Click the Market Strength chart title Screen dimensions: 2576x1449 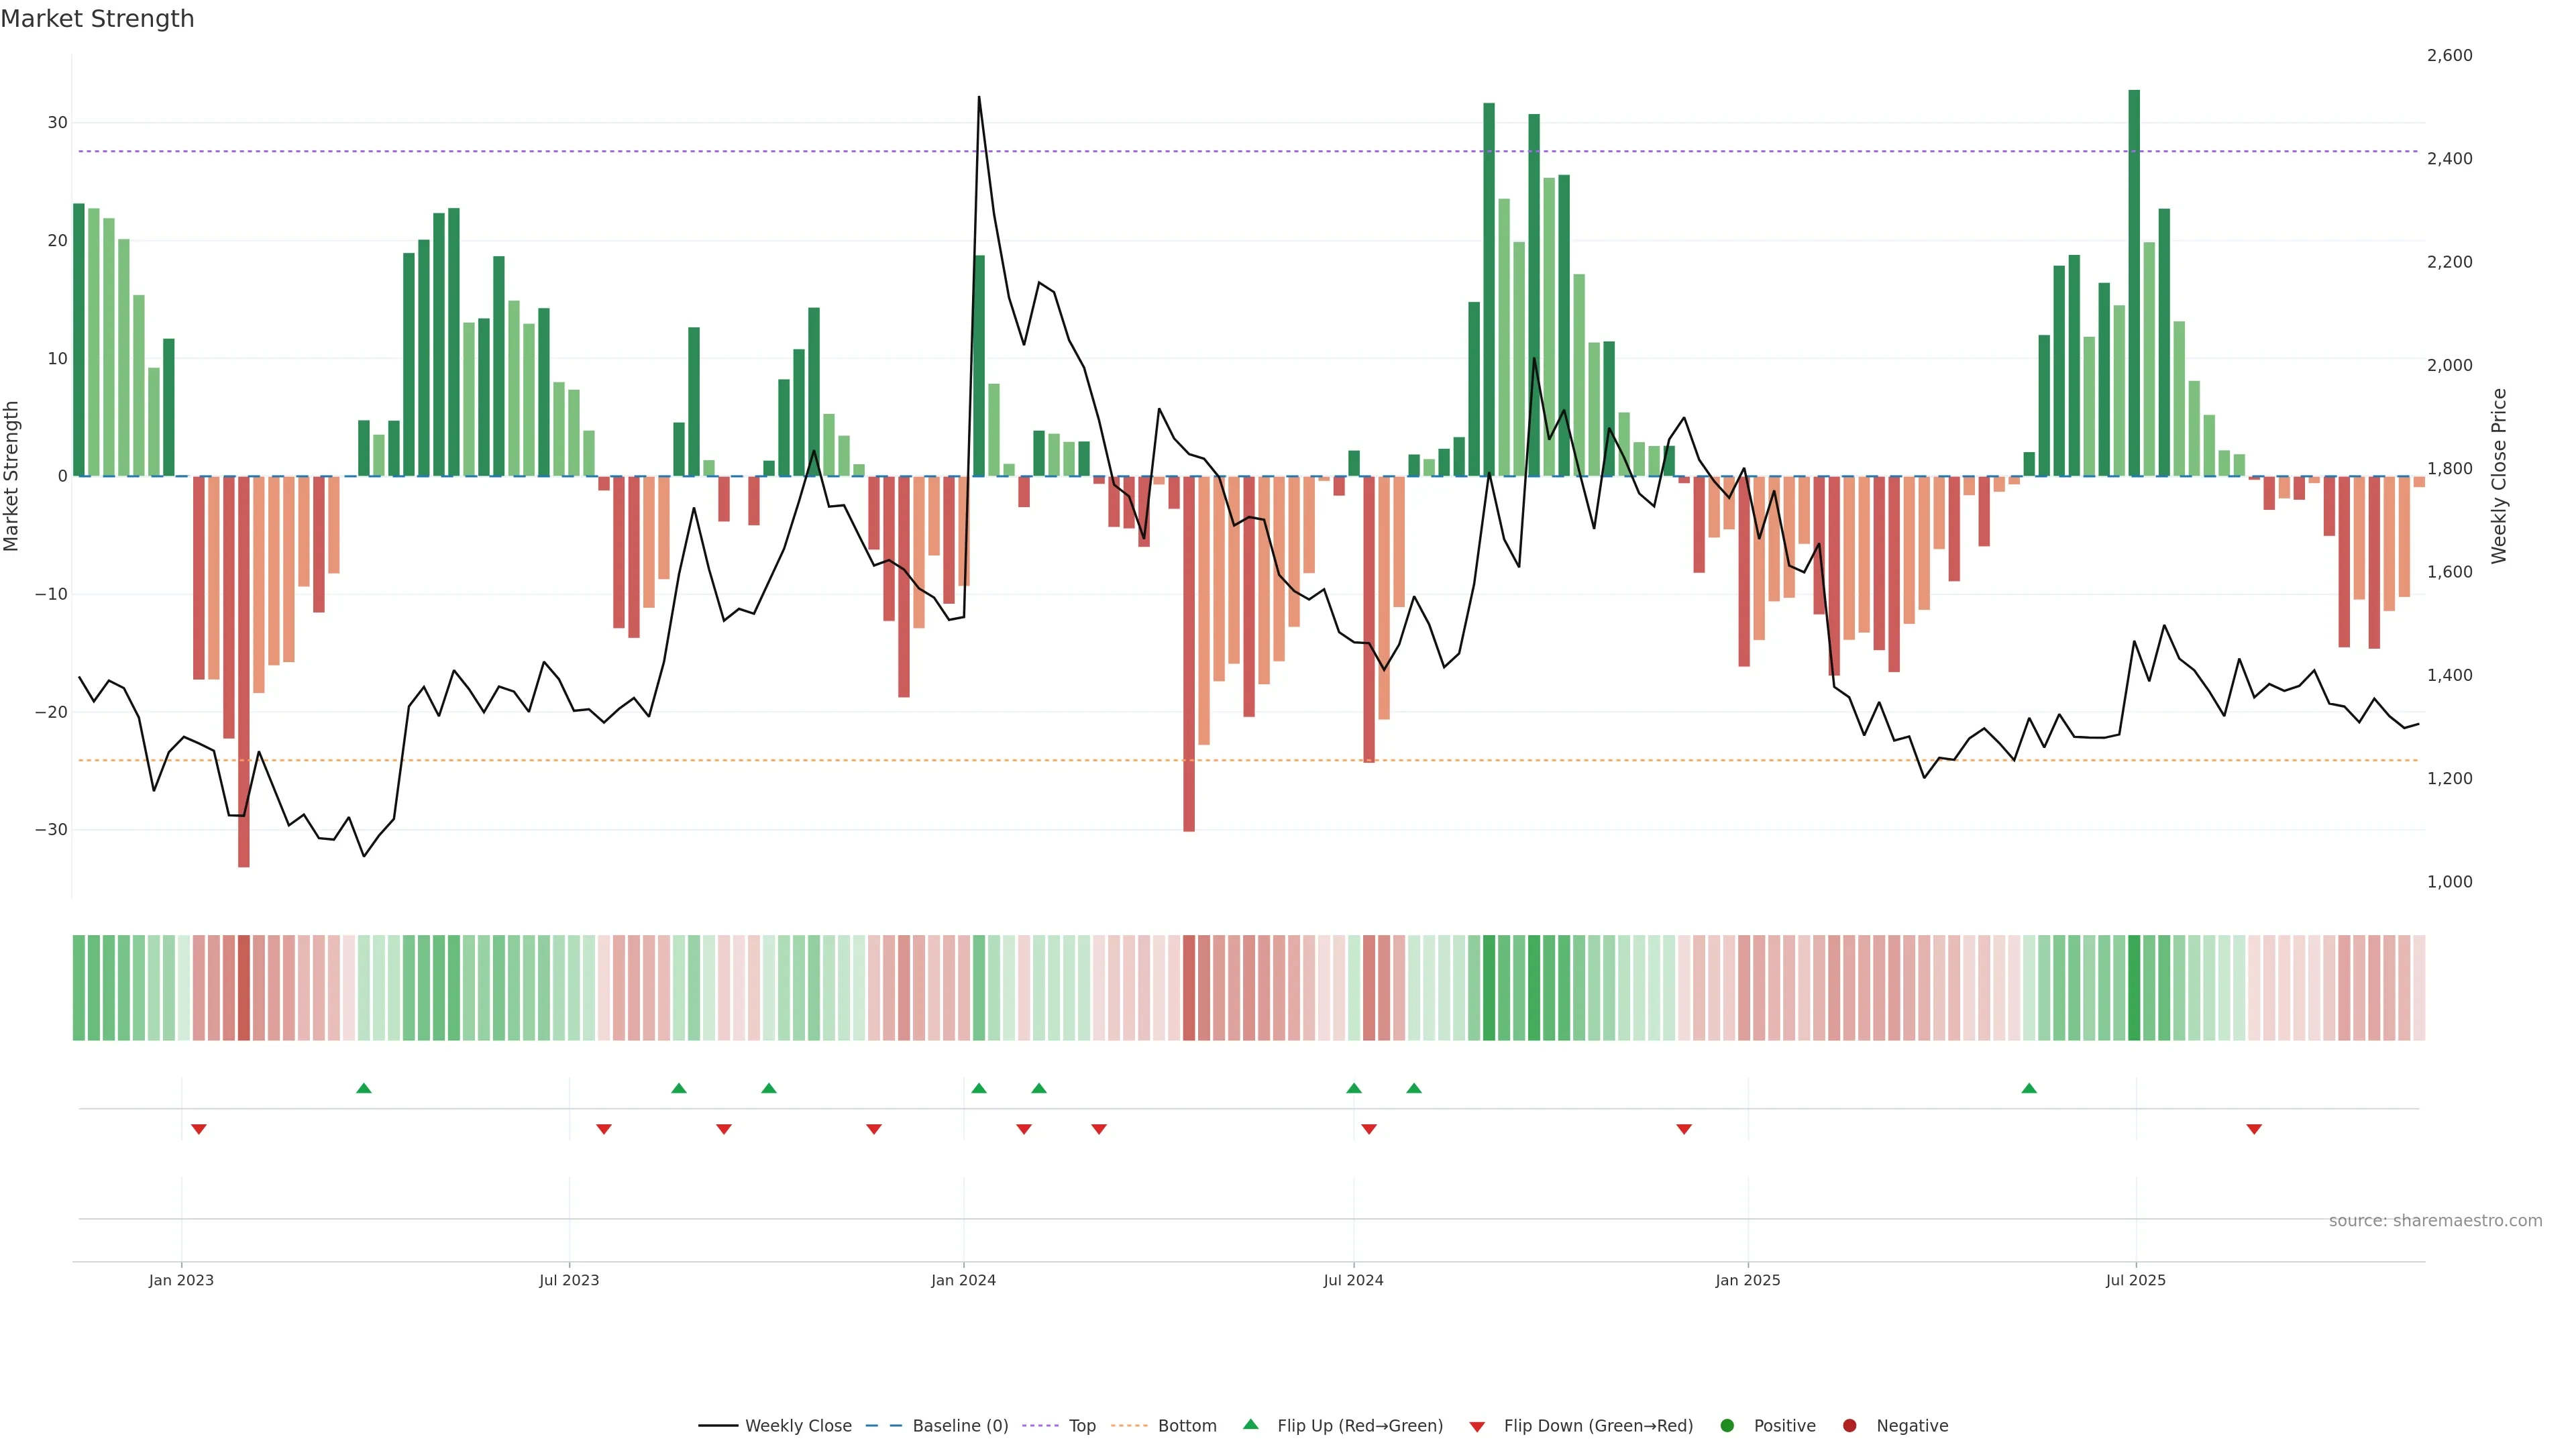pyautogui.click(x=97, y=19)
